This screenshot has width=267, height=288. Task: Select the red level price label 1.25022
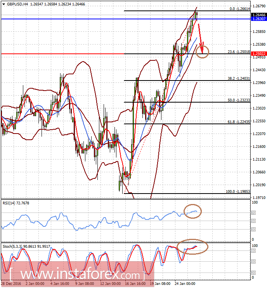click(259, 54)
